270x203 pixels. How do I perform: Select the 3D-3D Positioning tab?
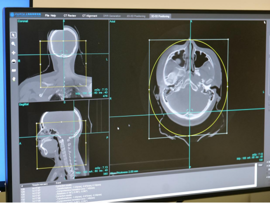[160, 16]
